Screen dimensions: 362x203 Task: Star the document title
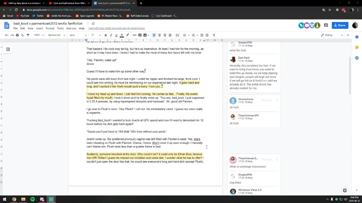(x=88, y=23)
